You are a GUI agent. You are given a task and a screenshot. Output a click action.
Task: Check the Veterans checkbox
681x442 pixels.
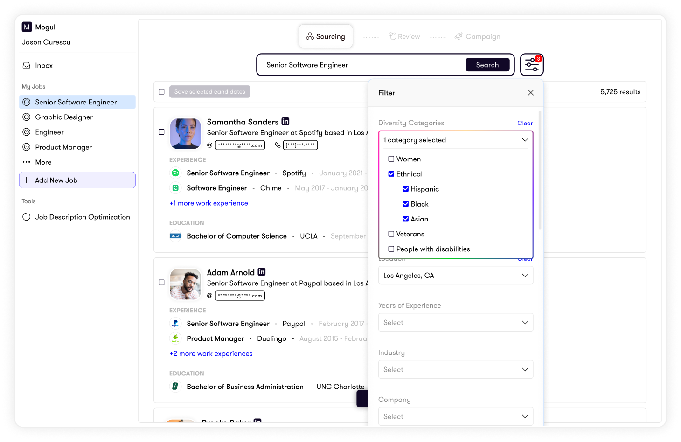[391, 234]
